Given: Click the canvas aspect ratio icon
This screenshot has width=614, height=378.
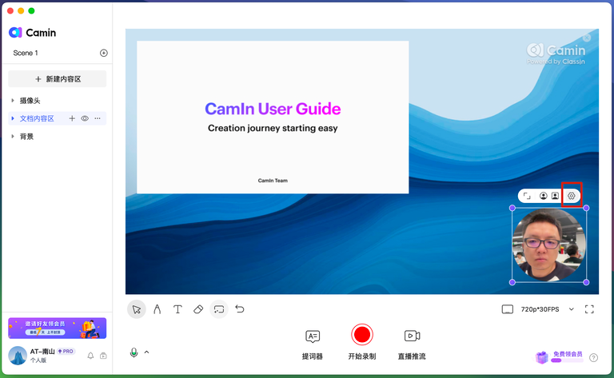Looking at the screenshot, I should [x=507, y=309].
